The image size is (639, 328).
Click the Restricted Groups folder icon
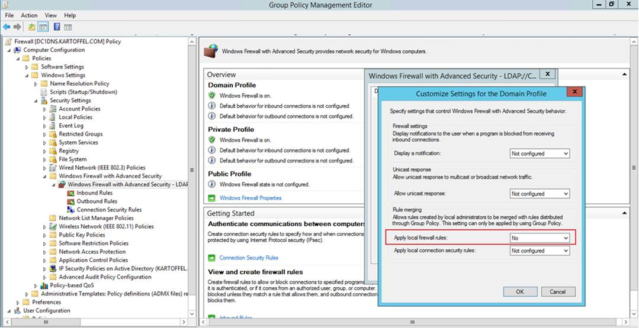53,134
